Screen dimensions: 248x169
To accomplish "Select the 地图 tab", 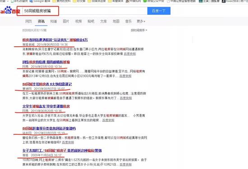I will click(116, 21).
